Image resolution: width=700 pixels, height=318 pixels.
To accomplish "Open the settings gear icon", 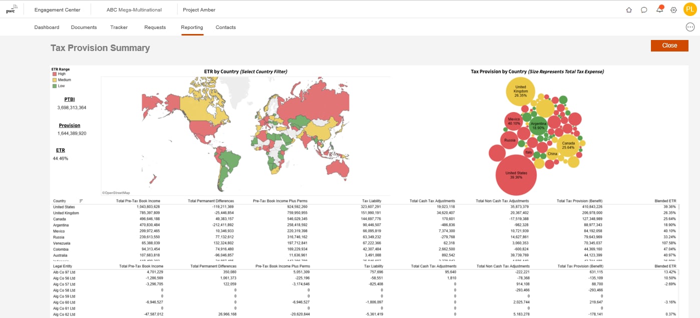I will (674, 10).
